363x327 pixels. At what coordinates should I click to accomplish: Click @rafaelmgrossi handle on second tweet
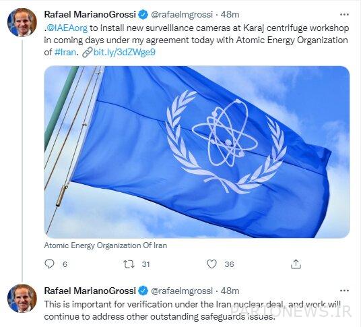coord(182,291)
